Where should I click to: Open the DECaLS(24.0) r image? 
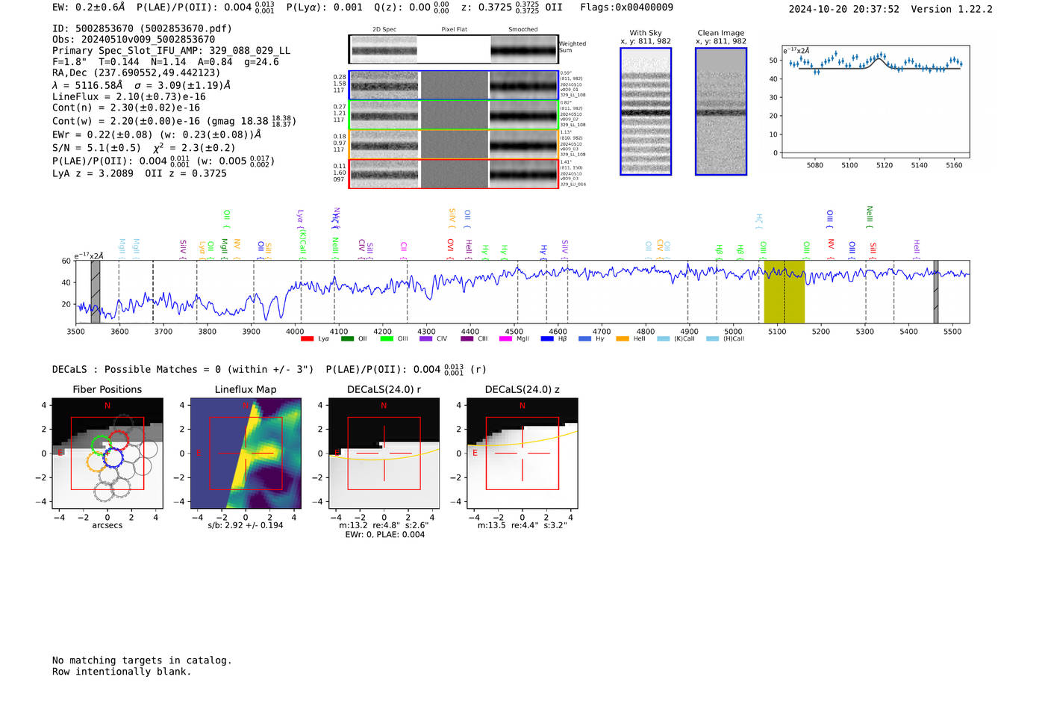(384, 453)
